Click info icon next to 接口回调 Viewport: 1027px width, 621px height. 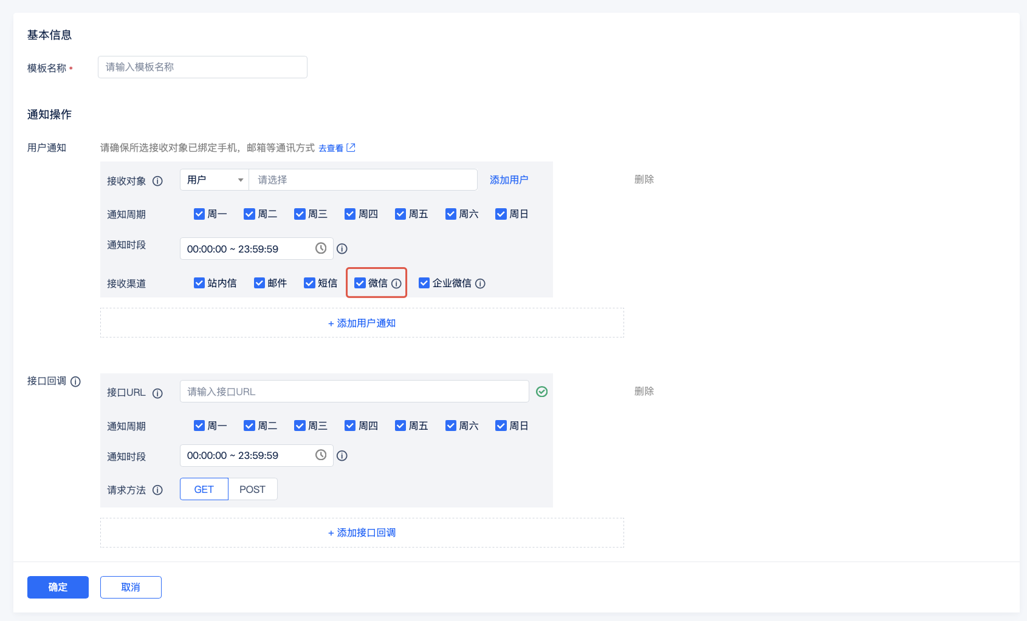pyautogui.click(x=75, y=382)
